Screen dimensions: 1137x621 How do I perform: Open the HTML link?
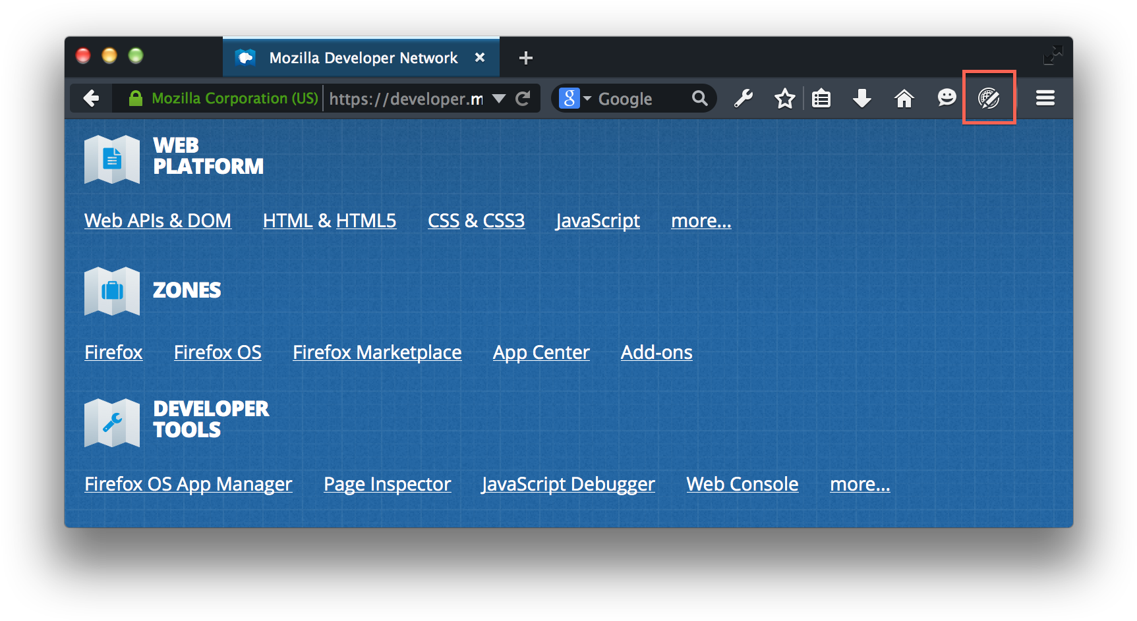287,221
